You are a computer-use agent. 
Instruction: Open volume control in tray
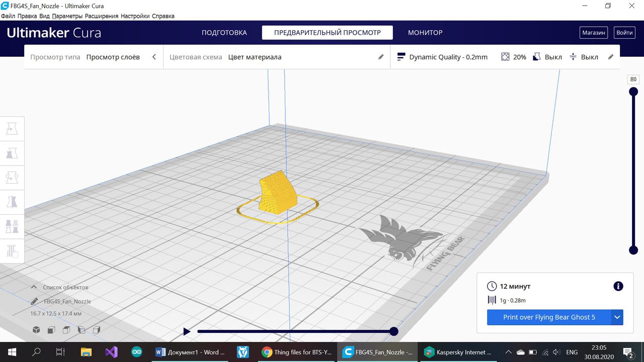pos(556,352)
